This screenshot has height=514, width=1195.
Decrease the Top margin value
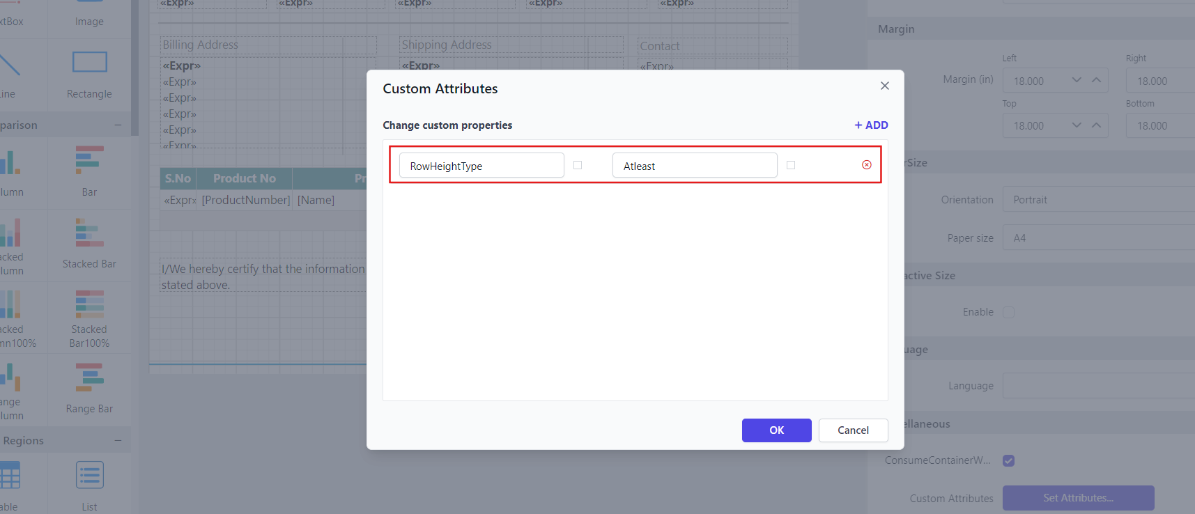[1077, 125]
